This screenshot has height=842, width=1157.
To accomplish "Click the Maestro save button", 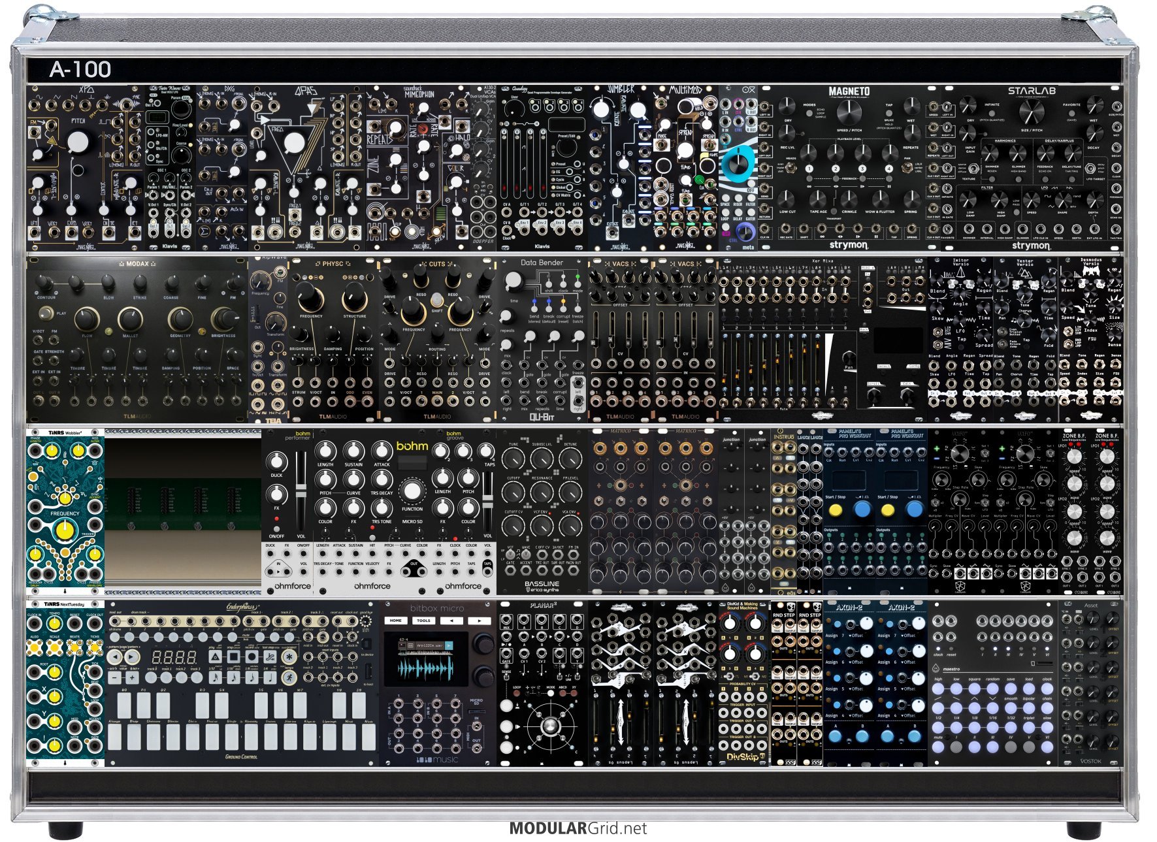I will click(1011, 688).
